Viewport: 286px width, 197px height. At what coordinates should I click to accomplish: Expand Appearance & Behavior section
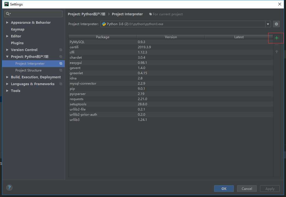[x=7, y=22]
